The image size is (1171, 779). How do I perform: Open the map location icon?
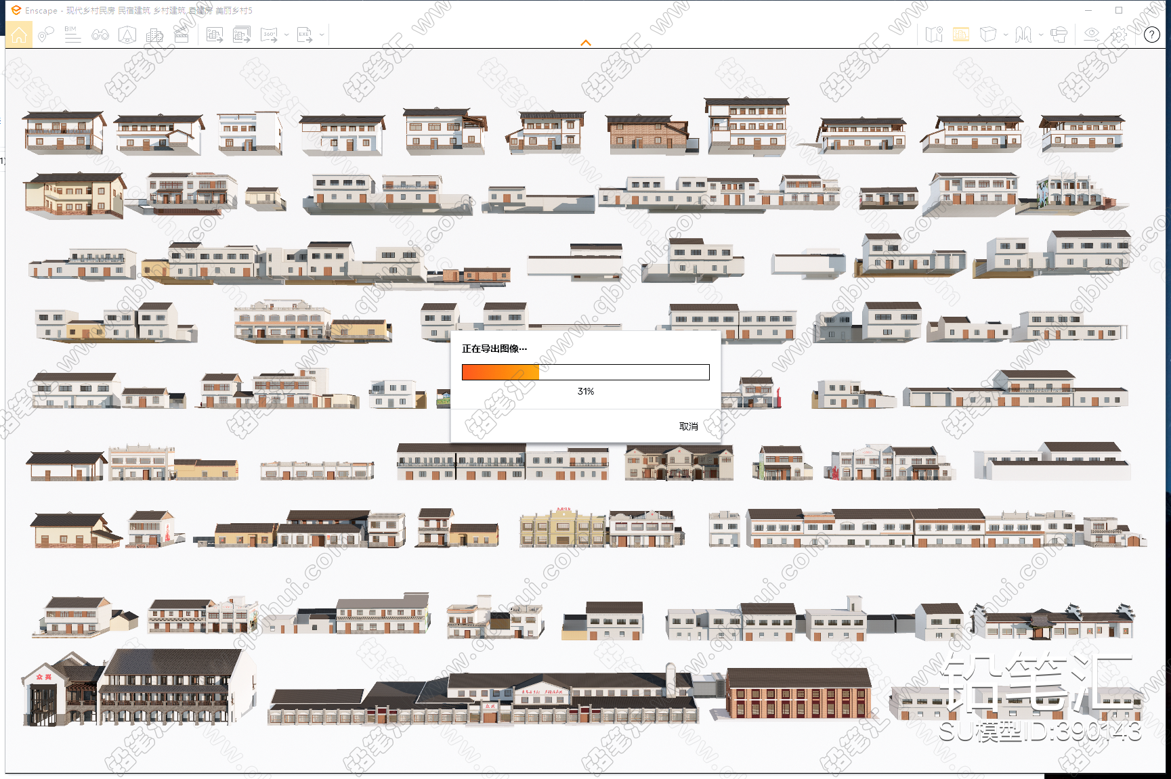tap(935, 35)
